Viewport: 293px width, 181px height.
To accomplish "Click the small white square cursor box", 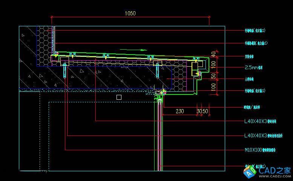I will [119, 97].
